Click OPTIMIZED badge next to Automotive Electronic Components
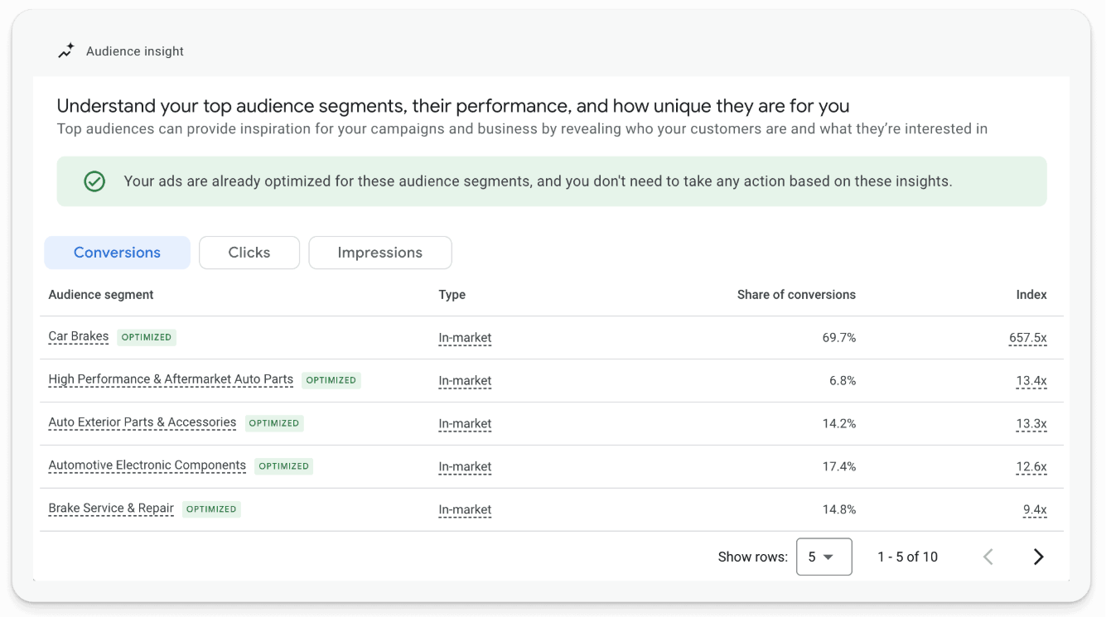This screenshot has height=622, width=1111. pyautogui.click(x=283, y=466)
